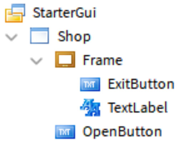
Task: Select the Frame item label
Action: click(103, 60)
